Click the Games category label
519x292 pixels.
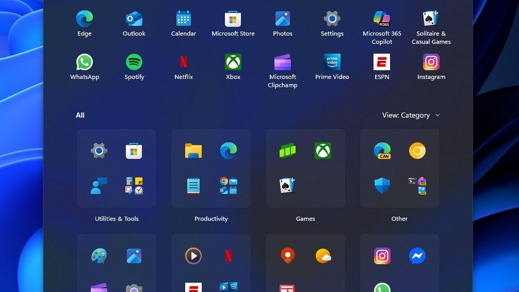pyautogui.click(x=305, y=219)
